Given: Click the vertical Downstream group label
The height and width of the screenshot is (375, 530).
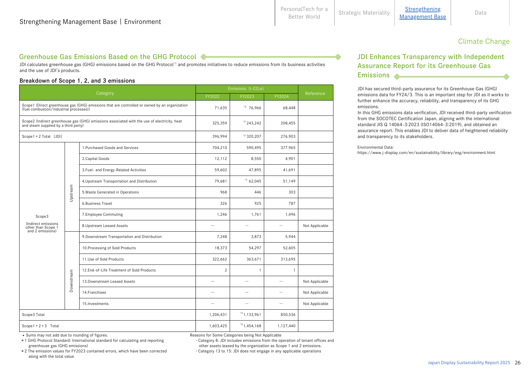Looking at the screenshot, I should click(71, 281).
